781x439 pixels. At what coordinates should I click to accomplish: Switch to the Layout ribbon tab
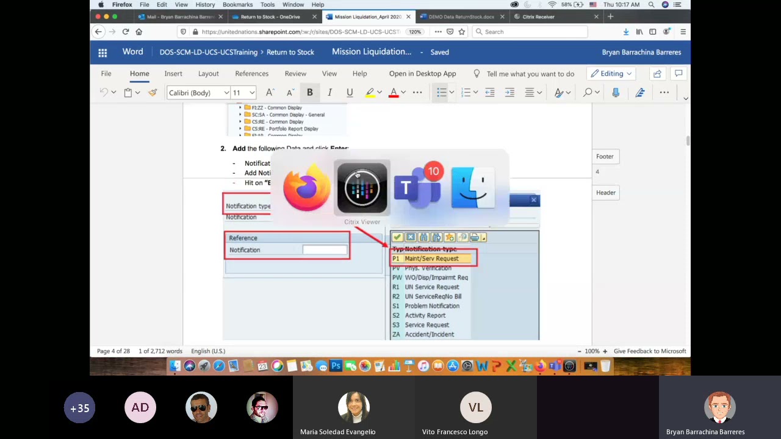[208, 74]
